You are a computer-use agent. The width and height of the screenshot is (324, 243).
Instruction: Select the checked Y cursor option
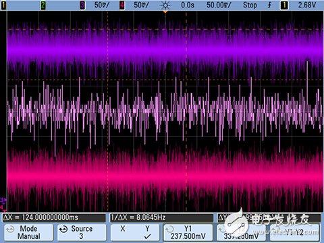(x=147, y=232)
